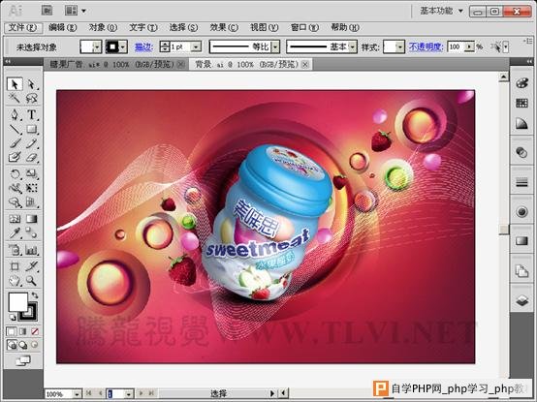Swap fill and stroke colors
This screenshot has width=537, height=402.
(35, 294)
